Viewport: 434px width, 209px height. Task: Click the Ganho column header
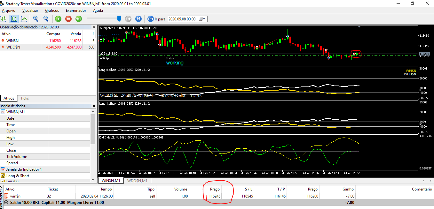[348, 189]
